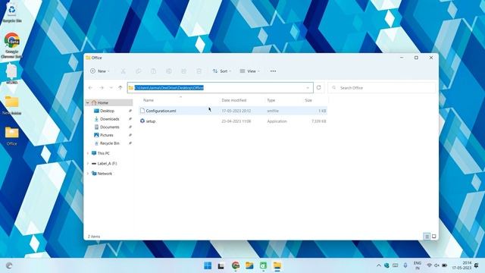Click the microphone tray icon
This screenshot has height=273, width=485.
click(405, 265)
